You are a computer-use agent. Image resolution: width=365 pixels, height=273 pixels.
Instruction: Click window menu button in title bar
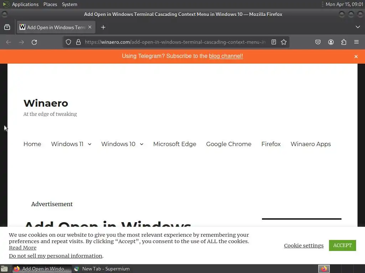pos(4,14)
